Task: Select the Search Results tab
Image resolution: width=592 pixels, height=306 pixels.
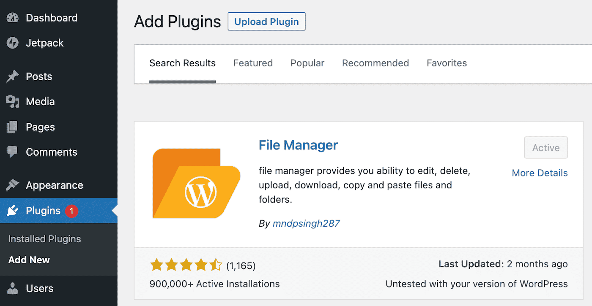Action: 182,63
